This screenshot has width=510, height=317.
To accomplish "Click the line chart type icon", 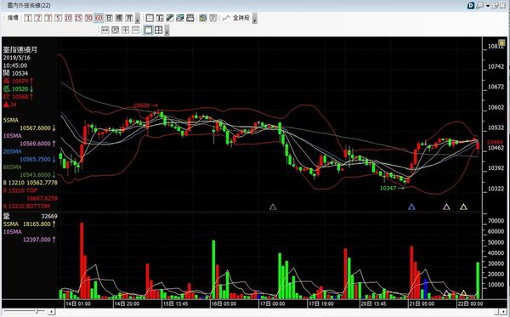I will pyautogui.click(x=226, y=18).
